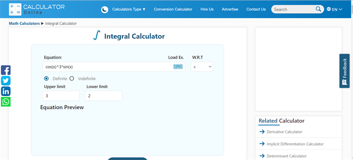Toggle dark mode moon icon
The image size is (353, 160).
[105, 9]
